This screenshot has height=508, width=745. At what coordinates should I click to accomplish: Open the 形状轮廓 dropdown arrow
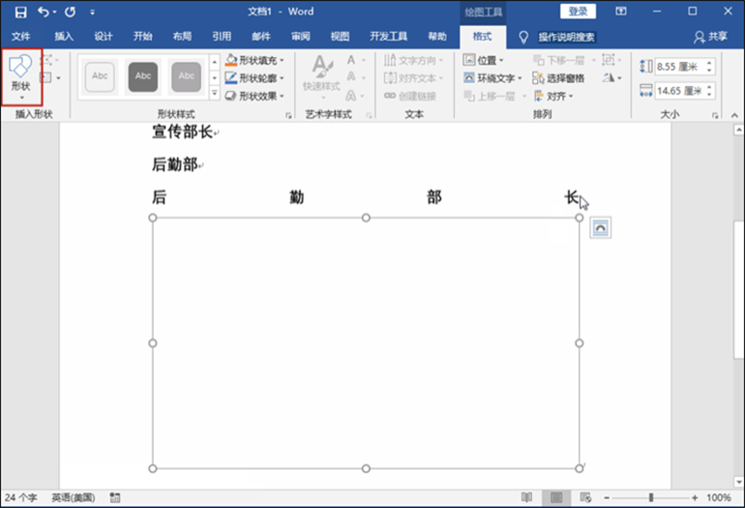point(282,78)
